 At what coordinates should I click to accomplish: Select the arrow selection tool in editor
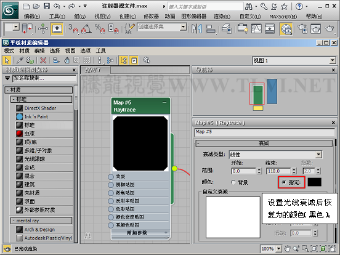click(7, 60)
